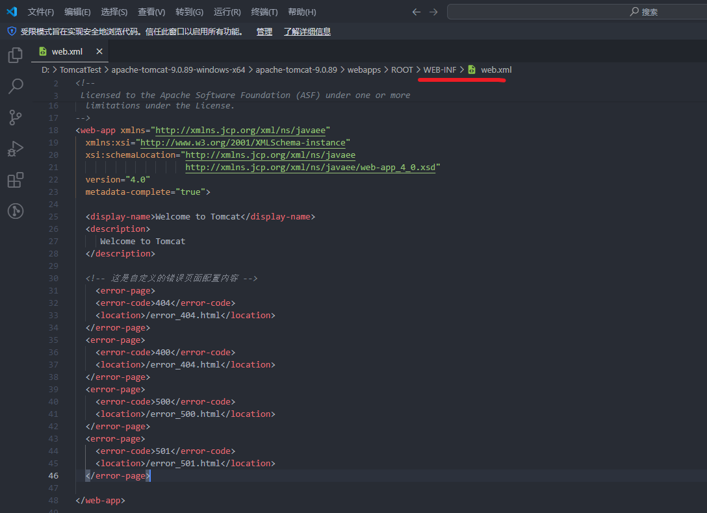The width and height of the screenshot is (707, 513).
Task: Click the <web-app opening tag on line 18
Action: (x=96, y=131)
